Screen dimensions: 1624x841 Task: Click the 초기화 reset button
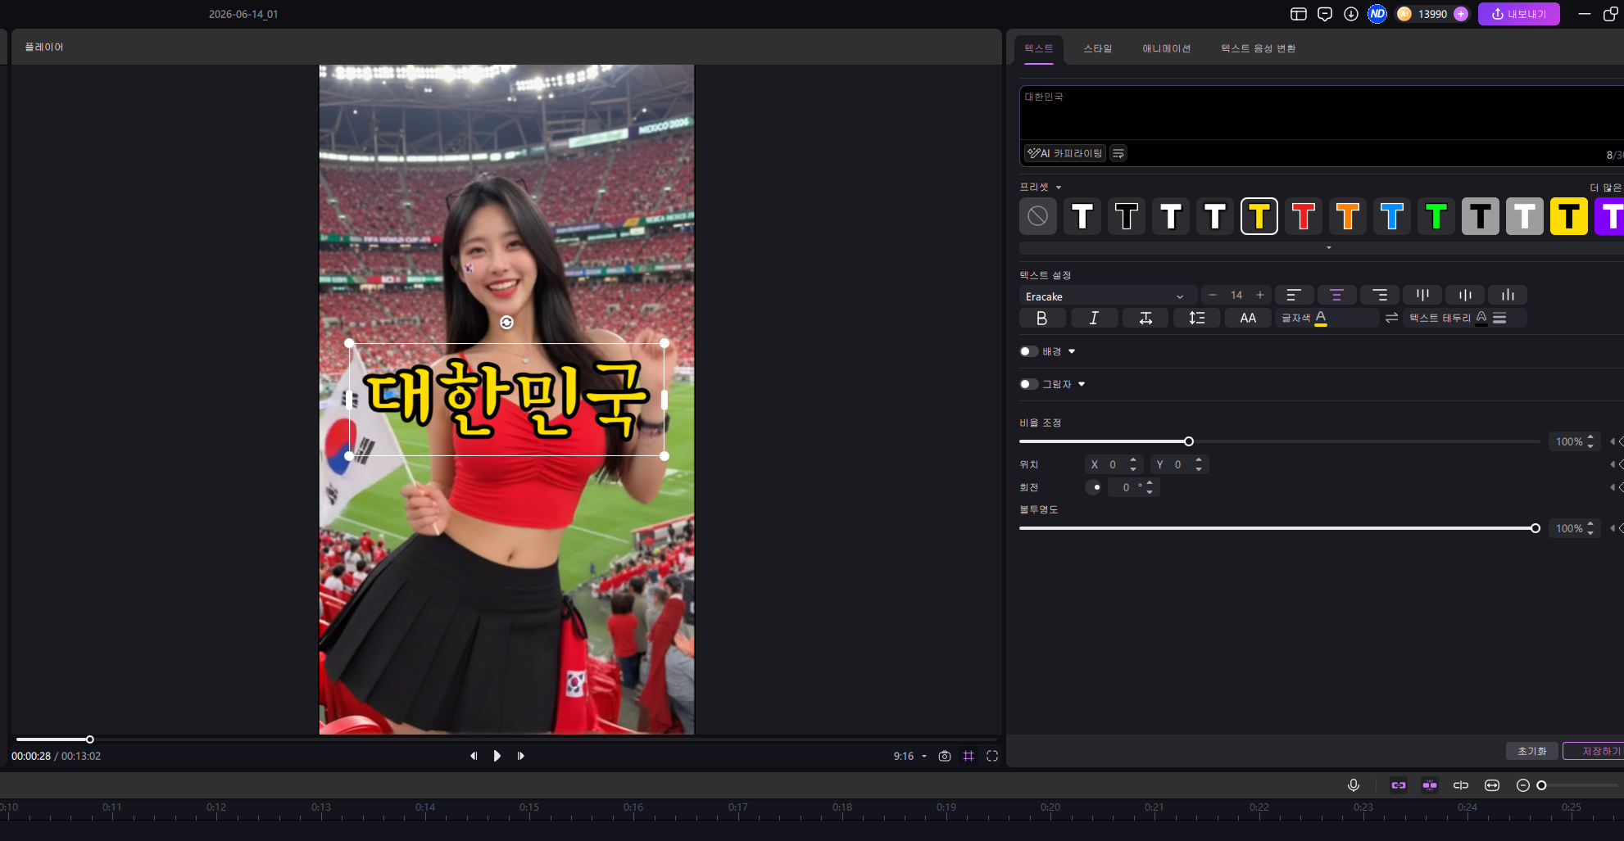click(1531, 751)
